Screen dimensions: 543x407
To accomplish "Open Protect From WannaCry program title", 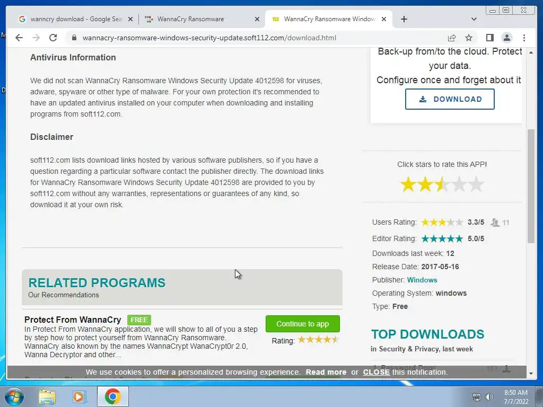I will (x=73, y=320).
